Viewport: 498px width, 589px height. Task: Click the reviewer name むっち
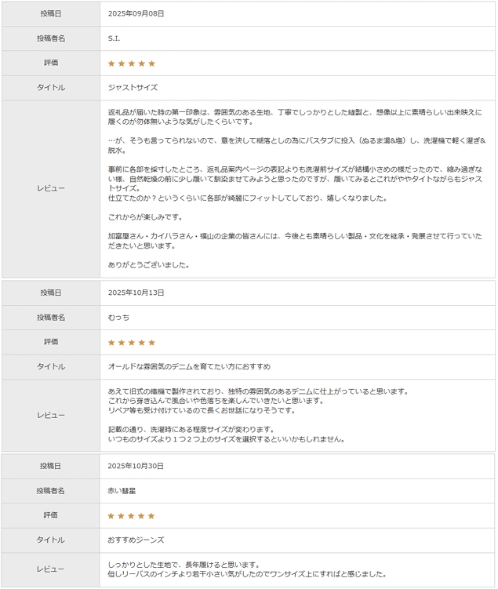pyautogui.click(x=118, y=318)
